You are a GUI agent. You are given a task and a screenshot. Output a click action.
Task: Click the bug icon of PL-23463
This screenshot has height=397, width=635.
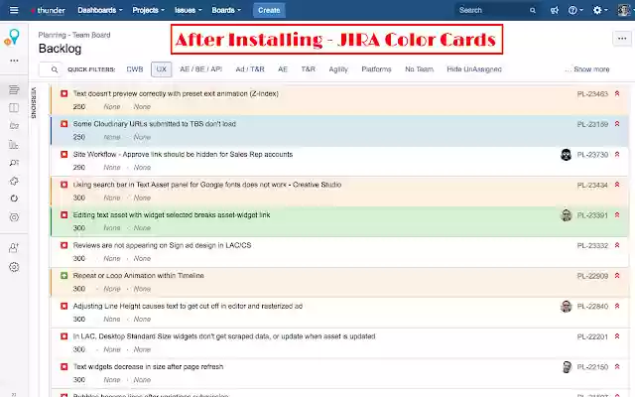pyautogui.click(x=63, y=93)
